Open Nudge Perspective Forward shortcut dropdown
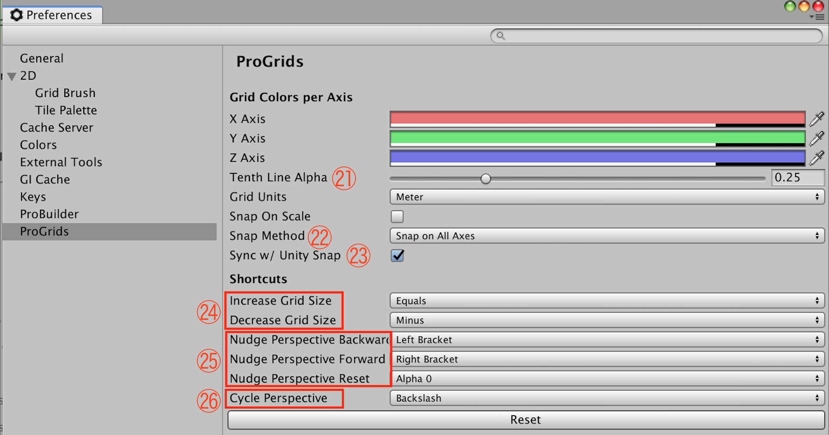The width and height of the screenshot is (829, 435). click(607, 359)
